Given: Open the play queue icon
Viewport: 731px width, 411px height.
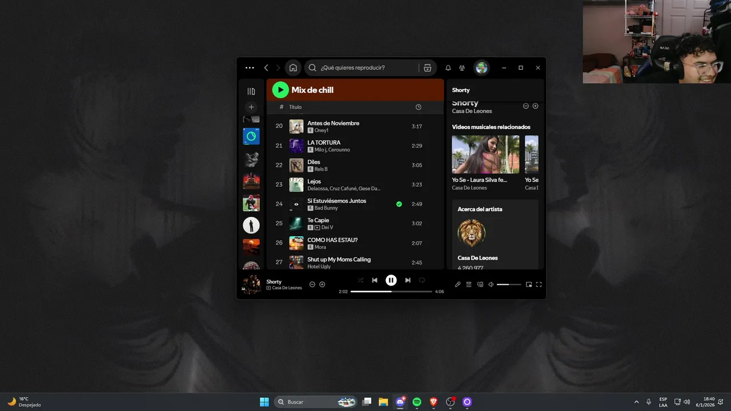Looking at the screenshot, I should point(469,284).
